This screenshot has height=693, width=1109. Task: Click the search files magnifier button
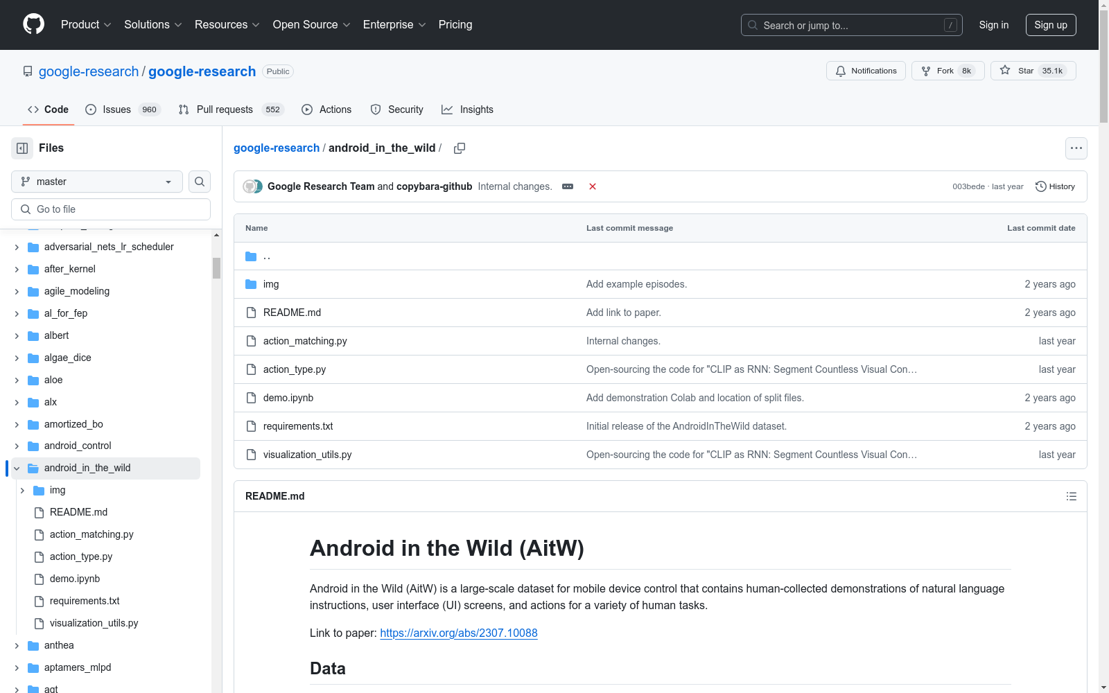[200, 182]
